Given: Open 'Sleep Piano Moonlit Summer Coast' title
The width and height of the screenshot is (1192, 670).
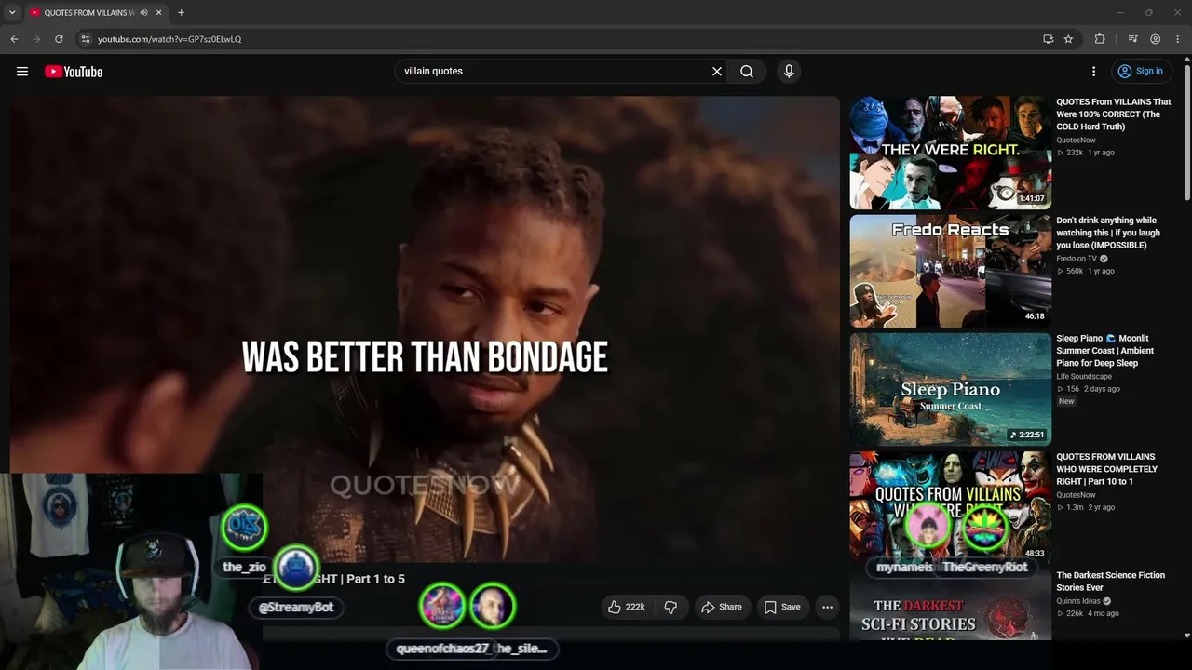Looking at the screenshot, I should point(1104,351).
